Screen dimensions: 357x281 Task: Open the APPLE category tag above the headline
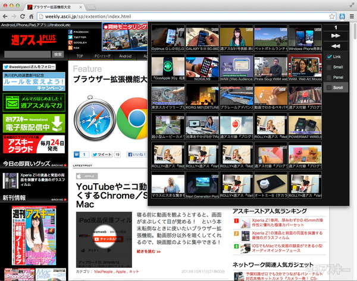(x=87, y=176)
